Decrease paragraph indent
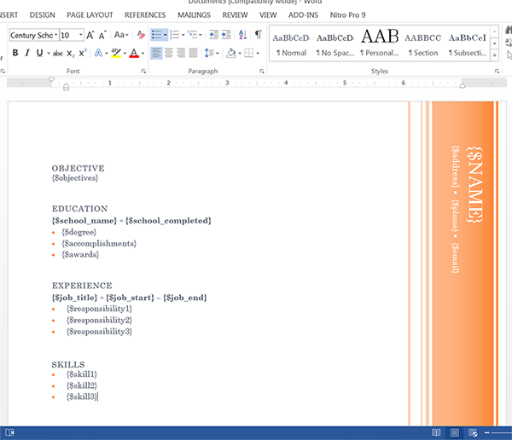This screenshot has height=440, width=512. click(x=213, y=35)
